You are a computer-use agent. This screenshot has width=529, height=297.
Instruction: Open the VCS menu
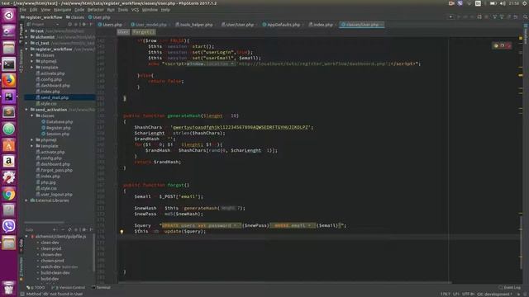pos(135,10)
